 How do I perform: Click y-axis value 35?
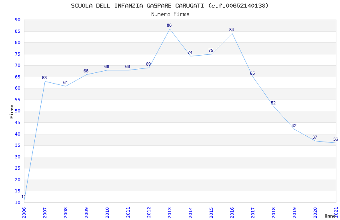click(18, 145)
